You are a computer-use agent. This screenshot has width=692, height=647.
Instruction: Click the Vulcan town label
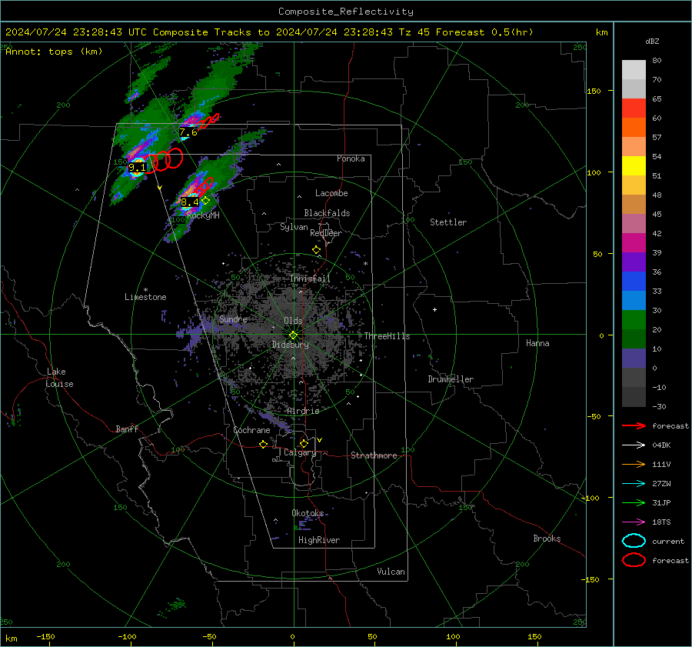[x=391, y=572]
